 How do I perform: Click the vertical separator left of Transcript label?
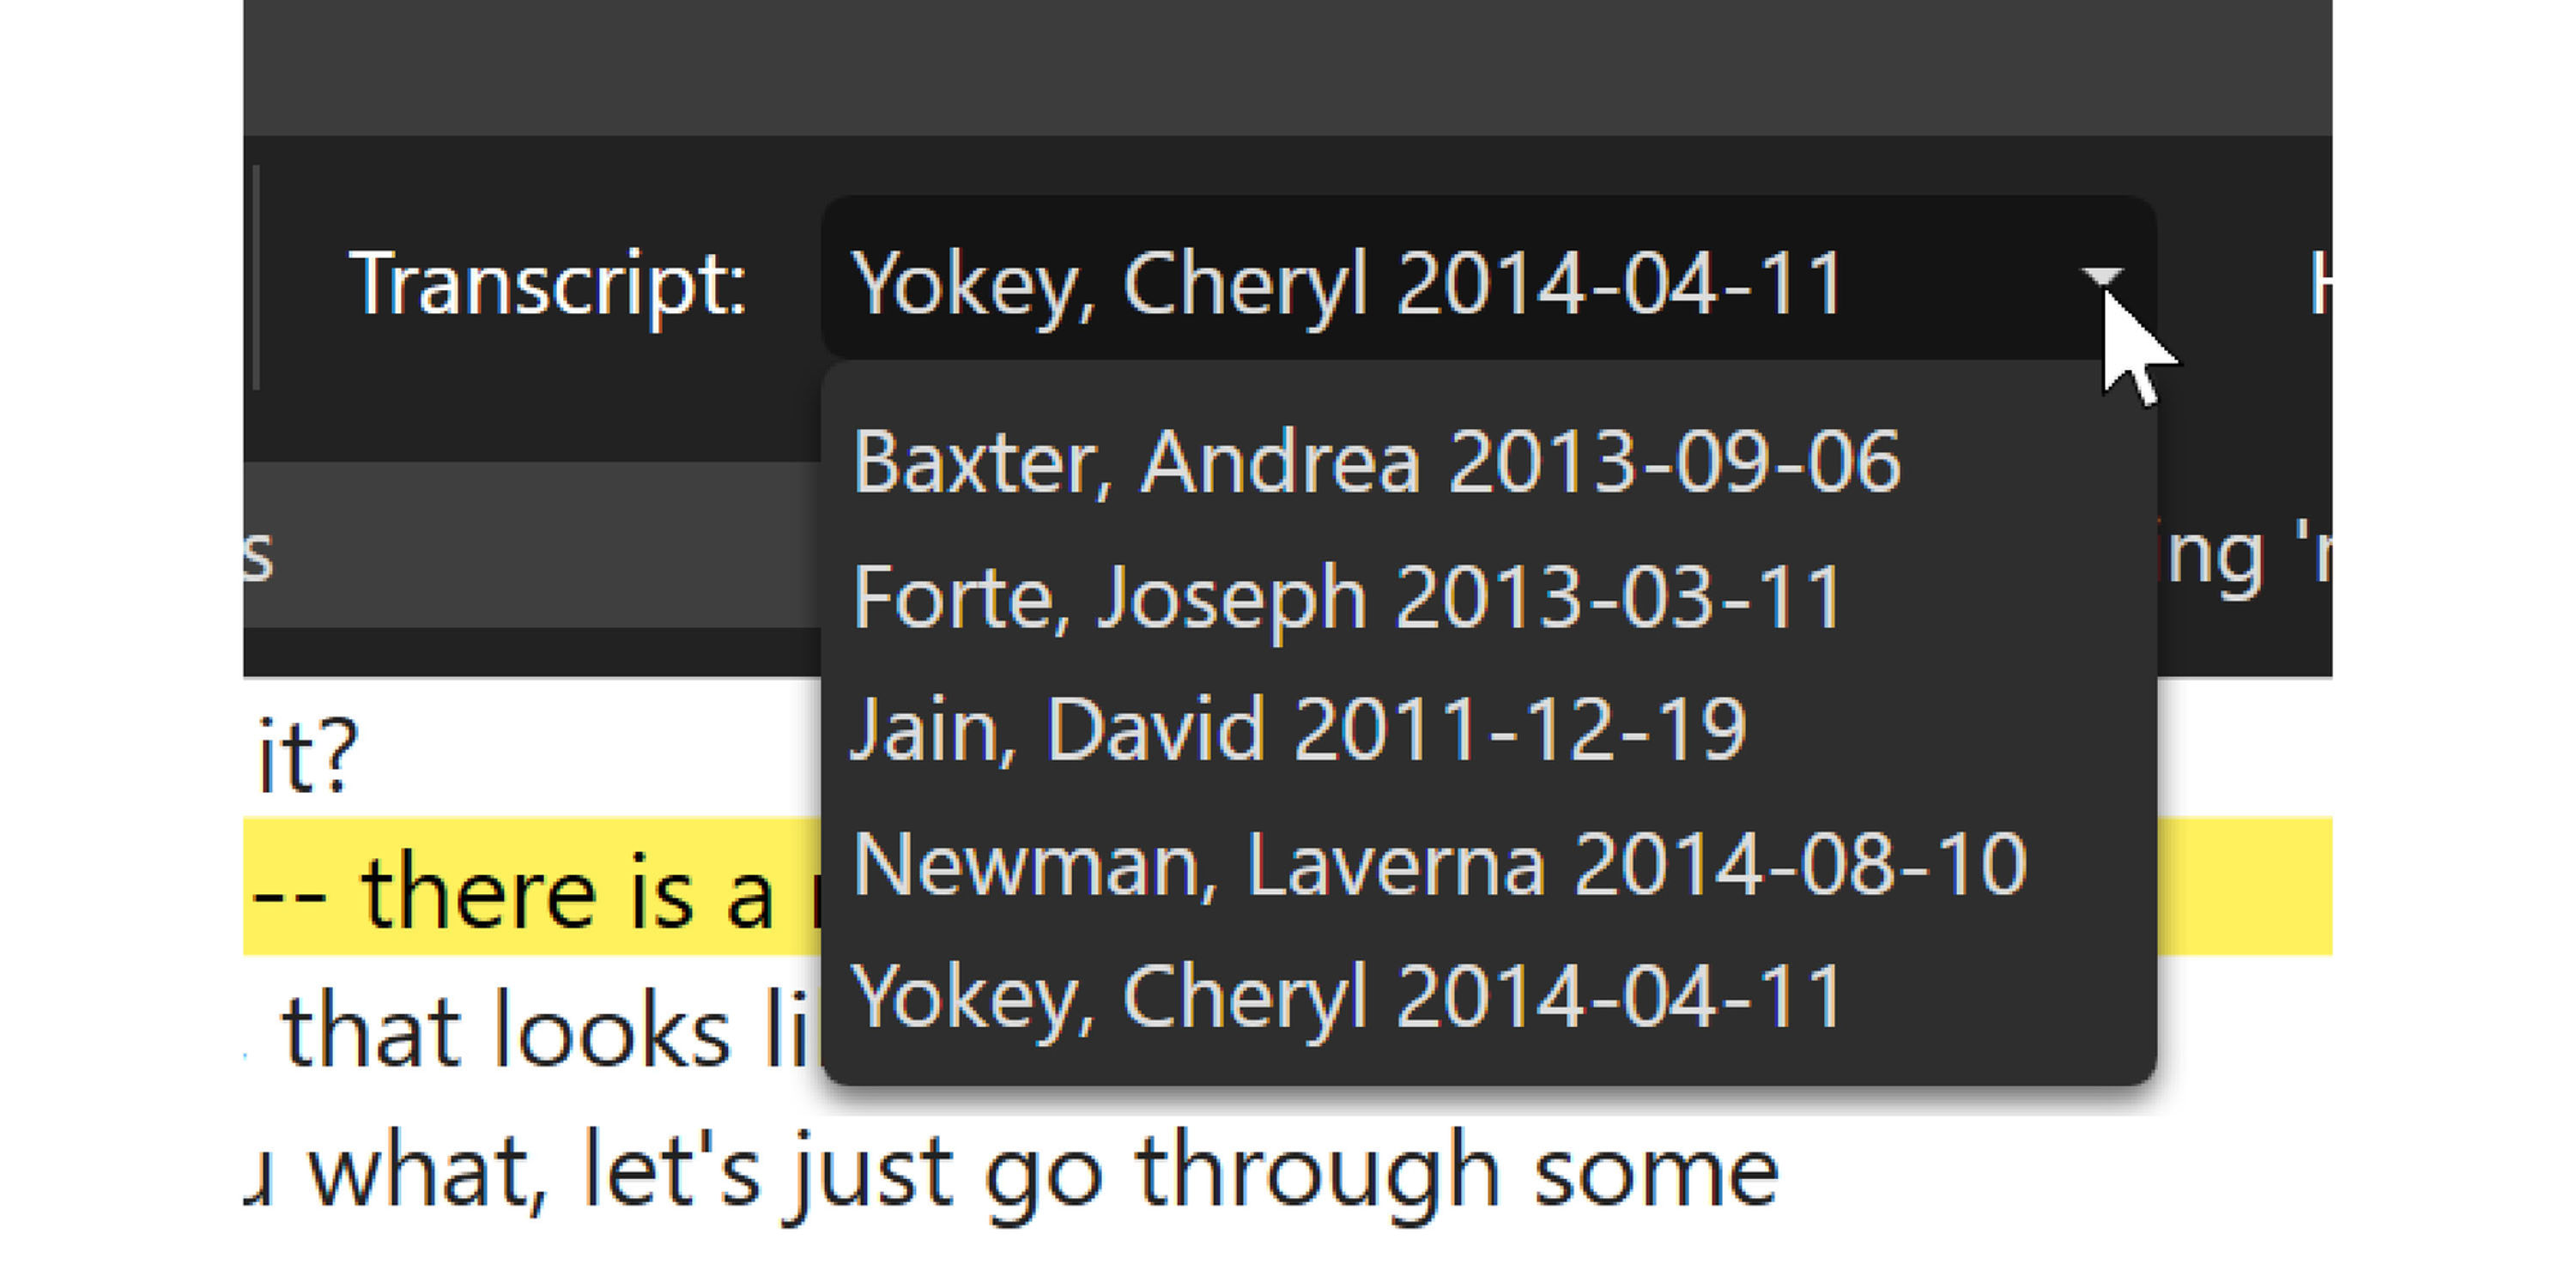point(257,277)
